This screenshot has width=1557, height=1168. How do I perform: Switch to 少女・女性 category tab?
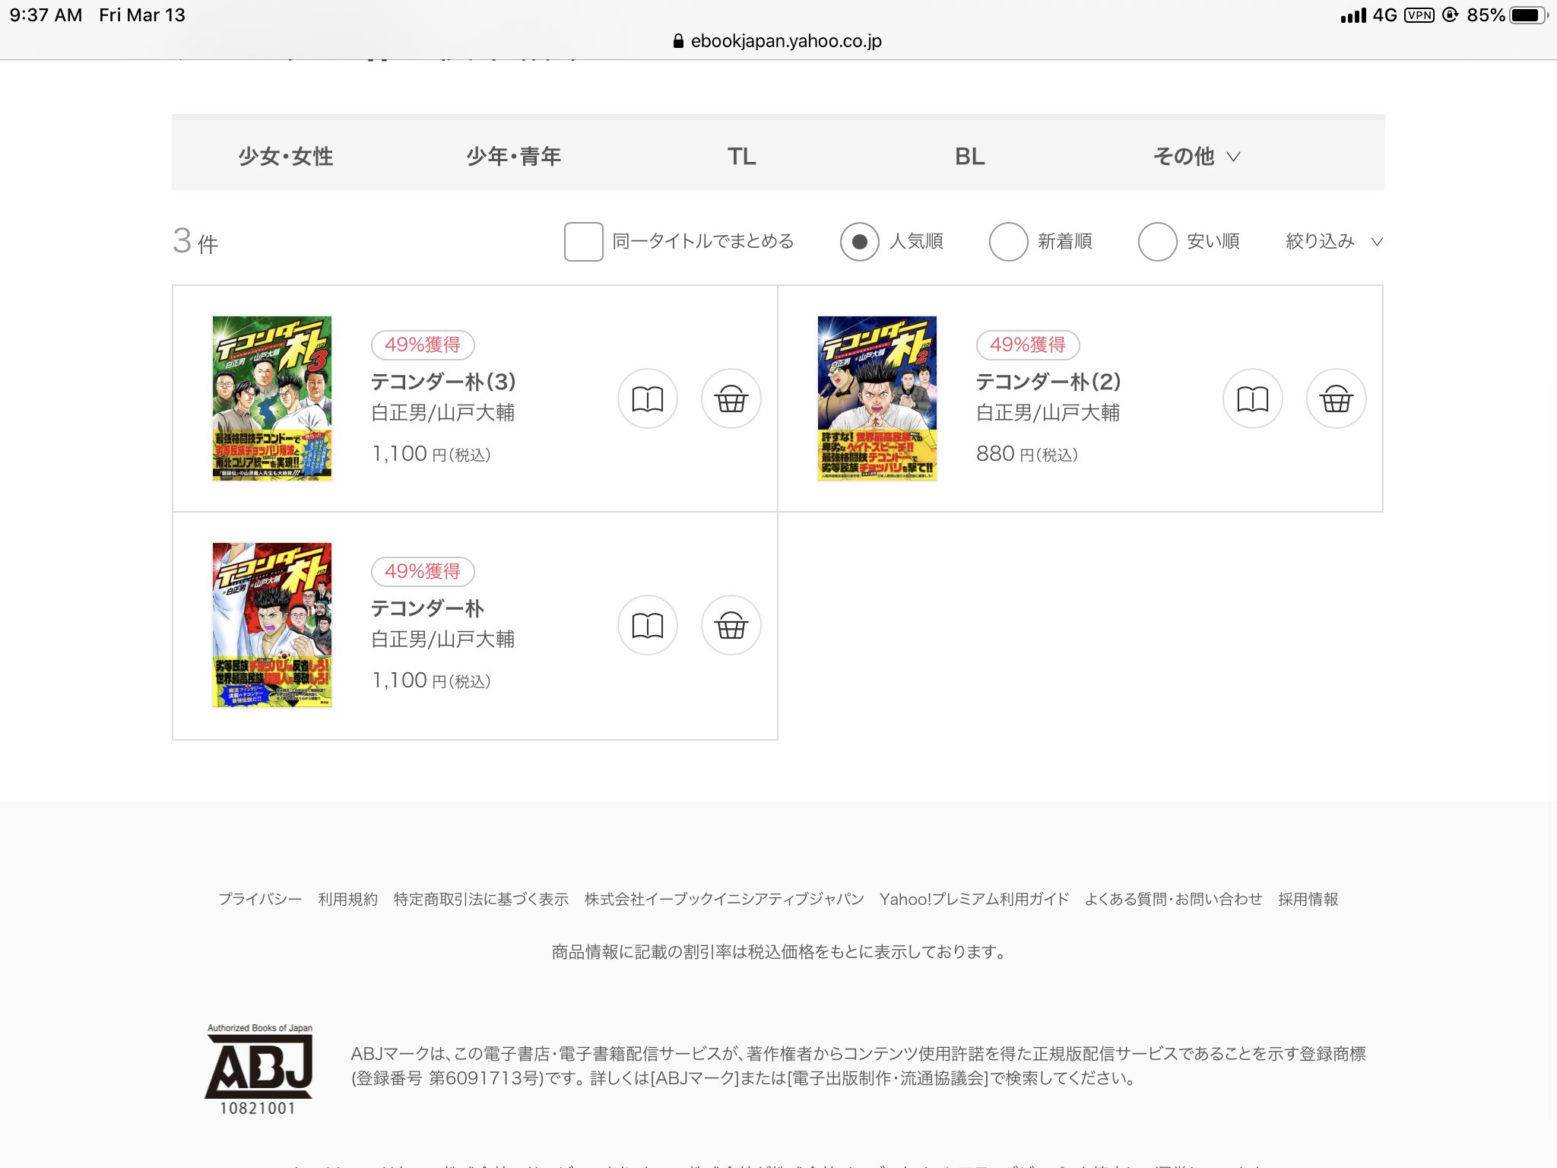[x=286, y=157]
